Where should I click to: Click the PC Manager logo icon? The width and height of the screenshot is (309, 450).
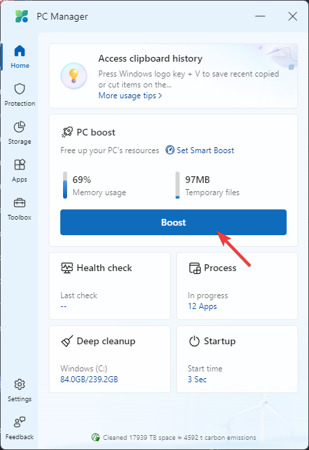coord(22,16)
